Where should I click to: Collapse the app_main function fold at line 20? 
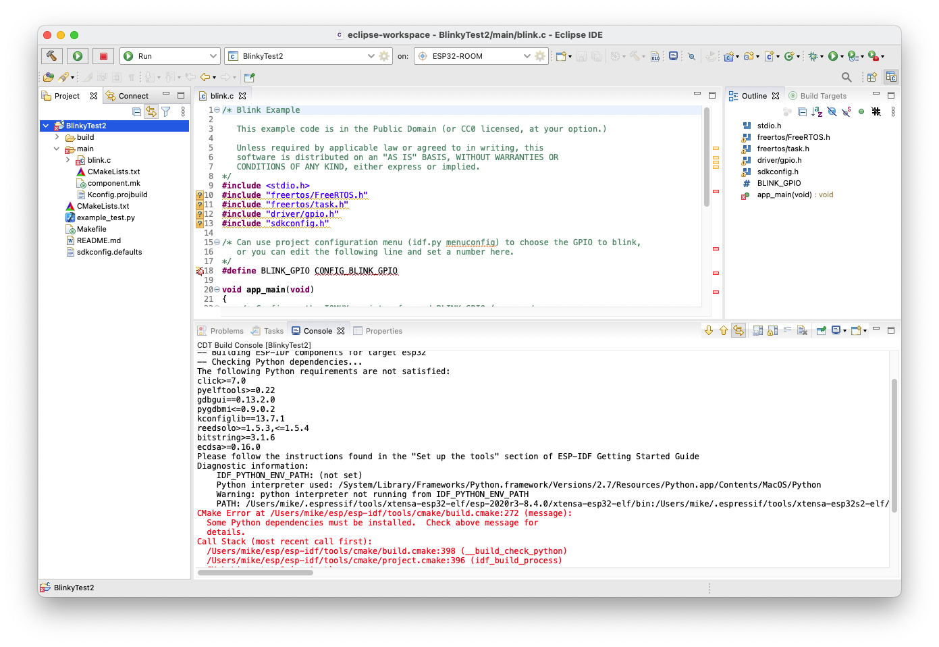pos(217,290)
